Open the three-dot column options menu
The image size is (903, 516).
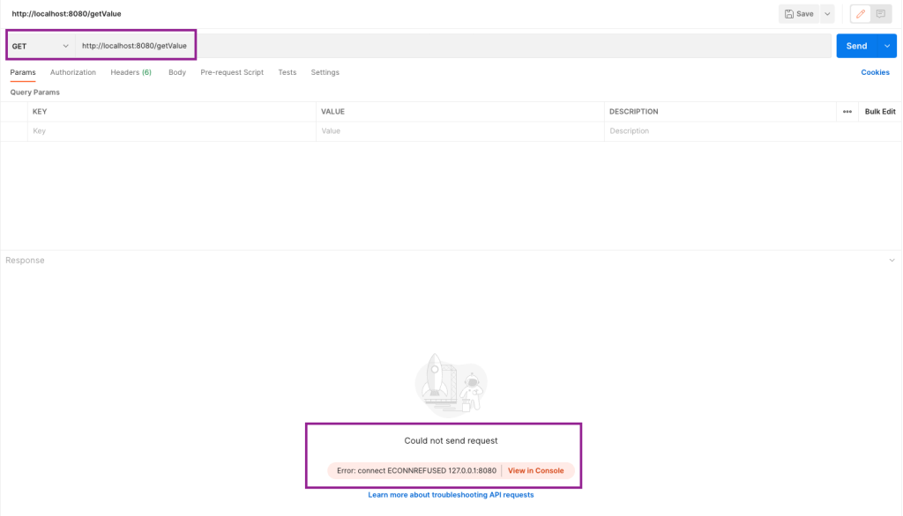[x=847, y=112]
